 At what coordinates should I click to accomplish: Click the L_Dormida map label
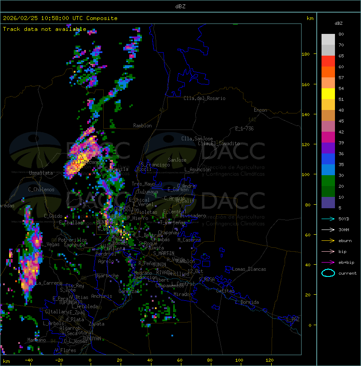pyautogui.click(x=247, y=302)
